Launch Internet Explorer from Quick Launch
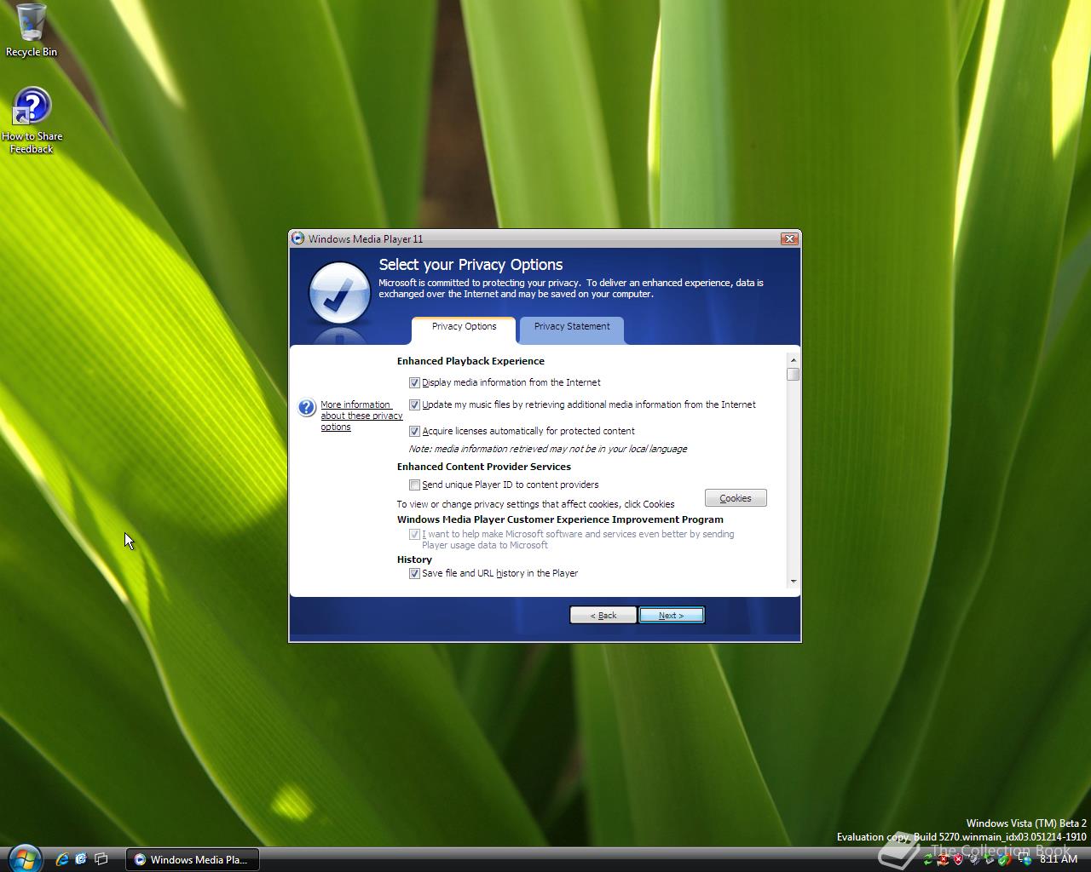1091x872 pixels. point(61,859)
